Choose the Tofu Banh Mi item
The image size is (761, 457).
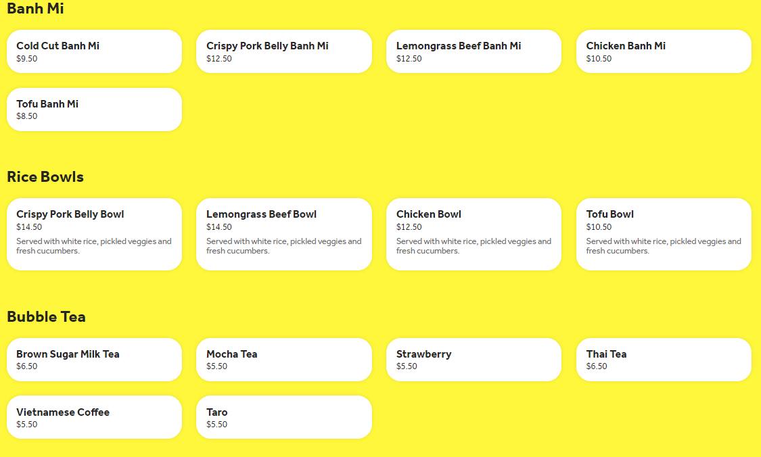(94, 109)
